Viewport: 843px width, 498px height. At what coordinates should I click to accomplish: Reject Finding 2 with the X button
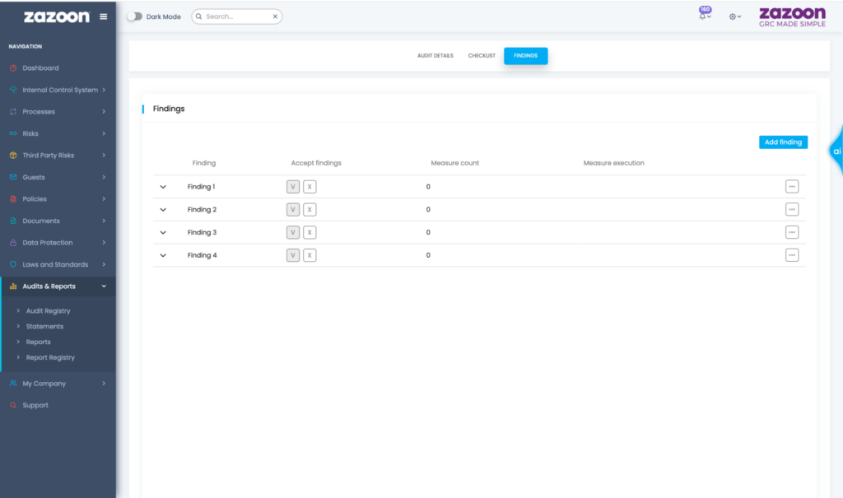pos(310,210)
